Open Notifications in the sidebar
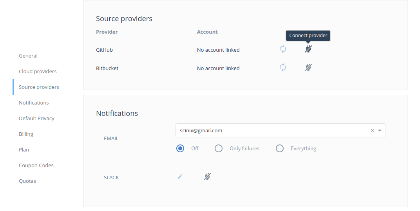The image size is (420, 211). 34,103
